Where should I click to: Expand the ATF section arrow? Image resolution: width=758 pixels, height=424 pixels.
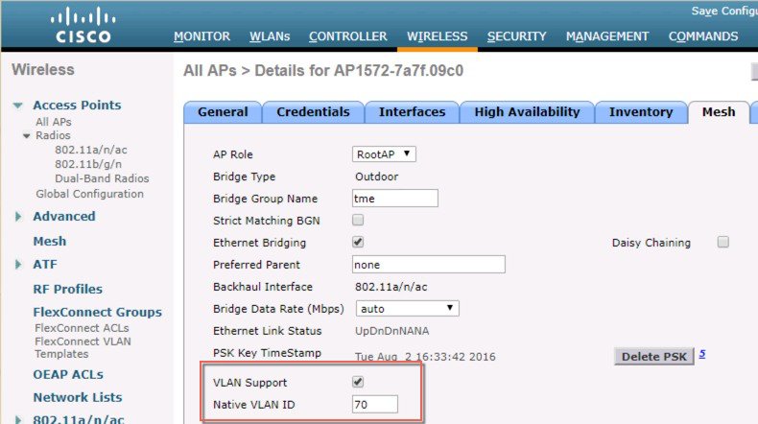pos(18,265)
